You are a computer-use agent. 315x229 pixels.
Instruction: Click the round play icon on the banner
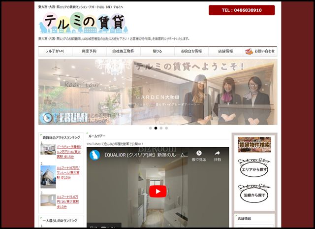47,118
